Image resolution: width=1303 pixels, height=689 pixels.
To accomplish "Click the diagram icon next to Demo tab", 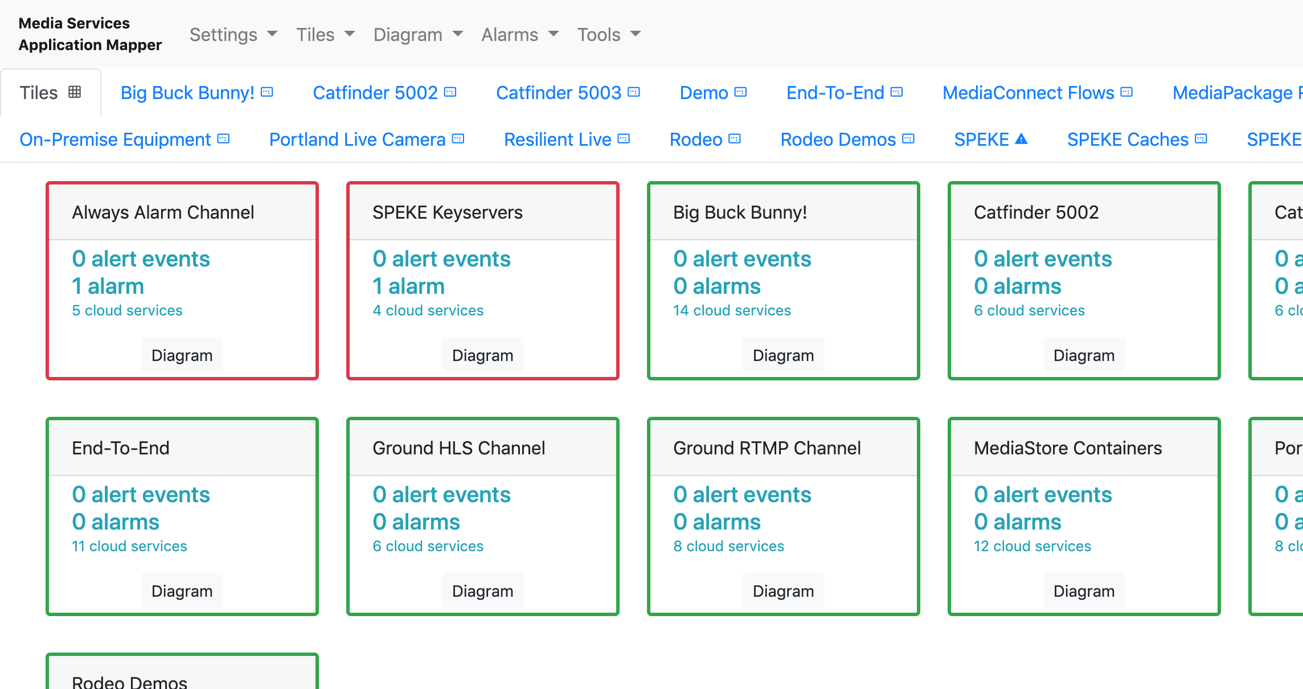I will [740, 92].
